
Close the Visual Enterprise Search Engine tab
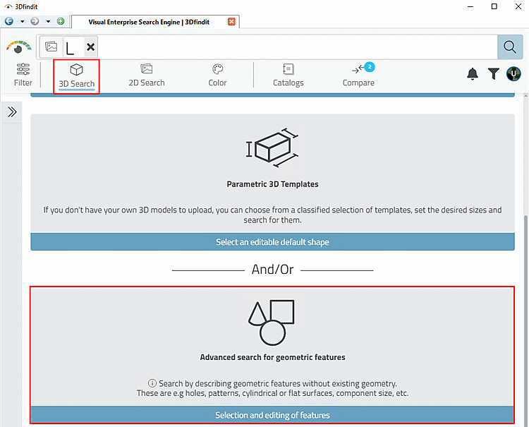(231, 22)
